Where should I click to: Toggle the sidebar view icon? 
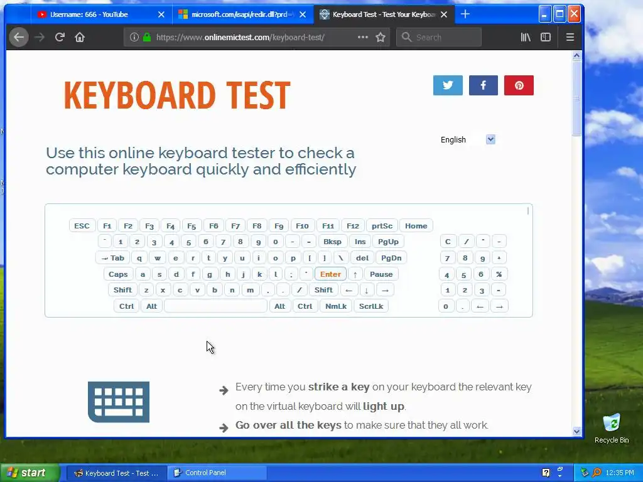click(x=546, y=37)
